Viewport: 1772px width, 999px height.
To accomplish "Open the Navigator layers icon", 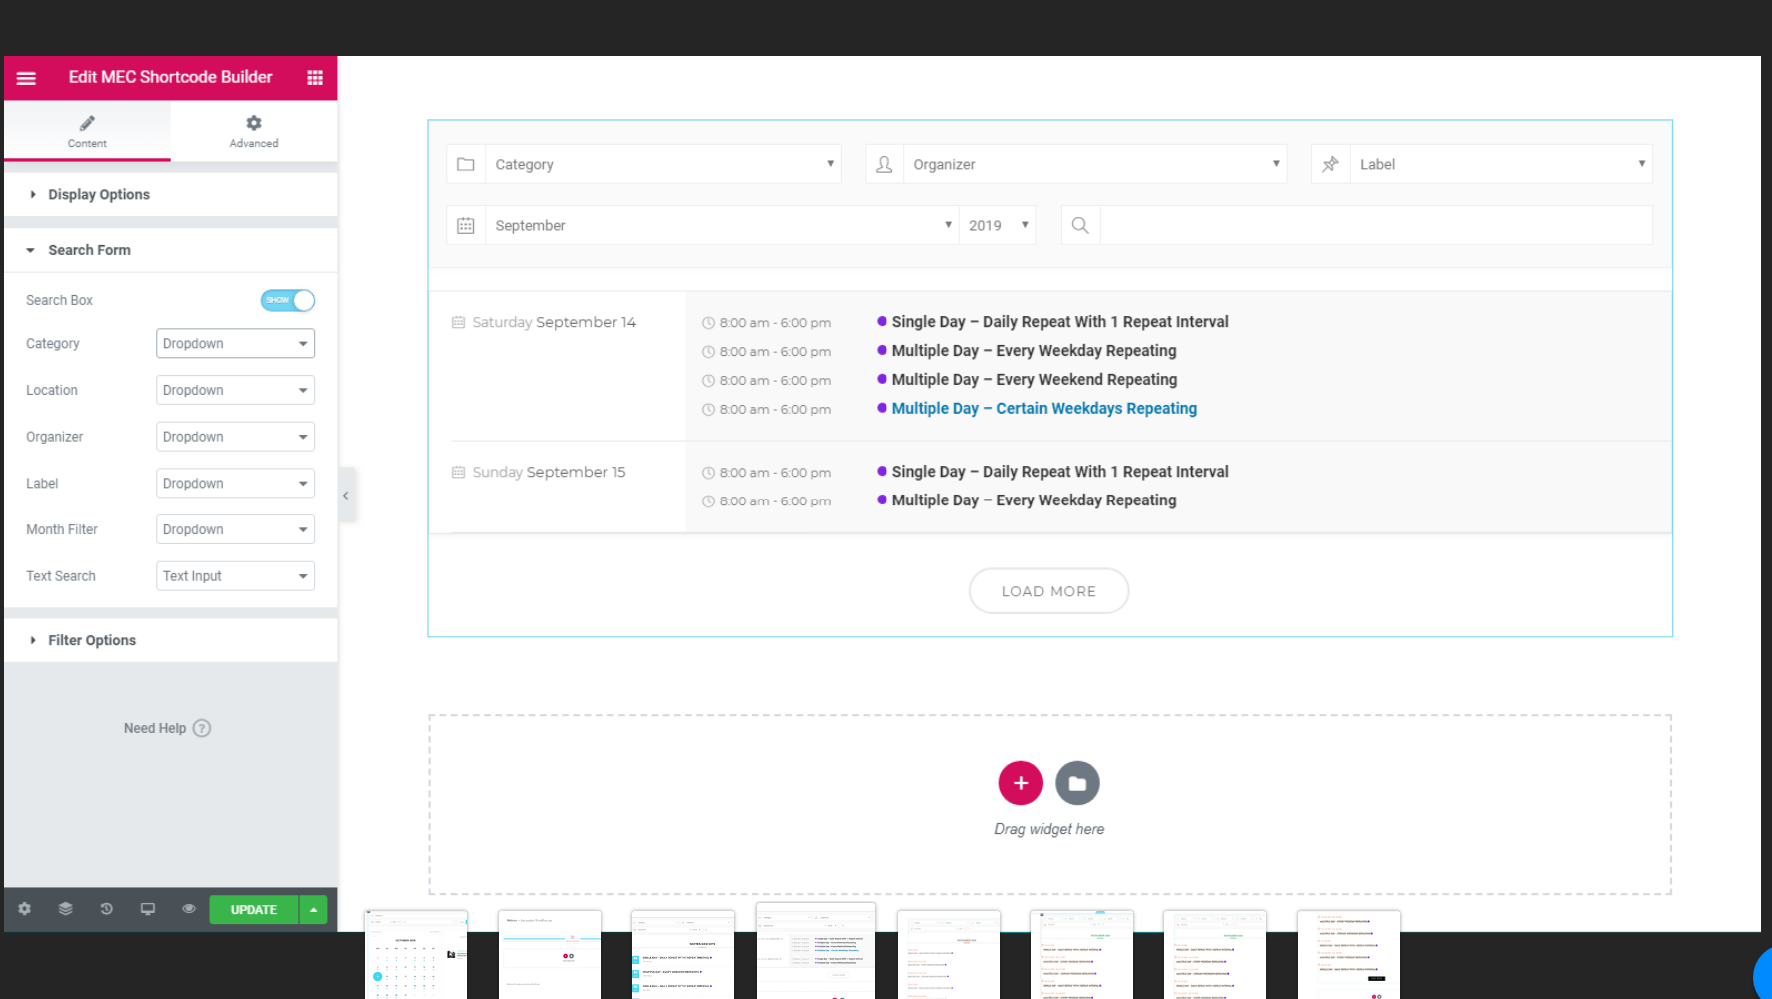I will [x=65, y=909].
